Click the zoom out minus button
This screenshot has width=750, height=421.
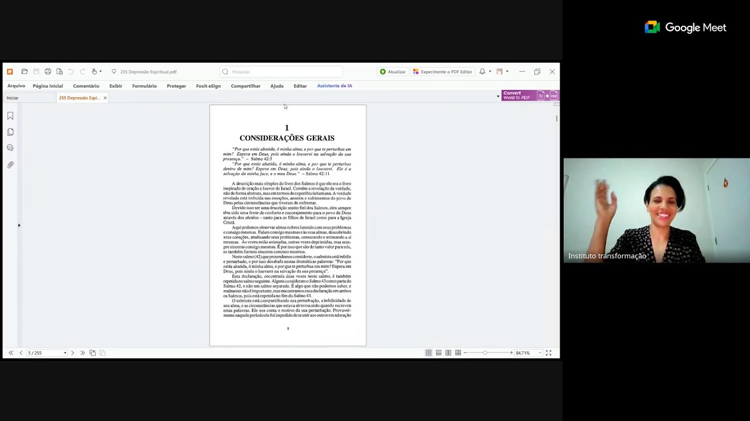click(465, 353)
